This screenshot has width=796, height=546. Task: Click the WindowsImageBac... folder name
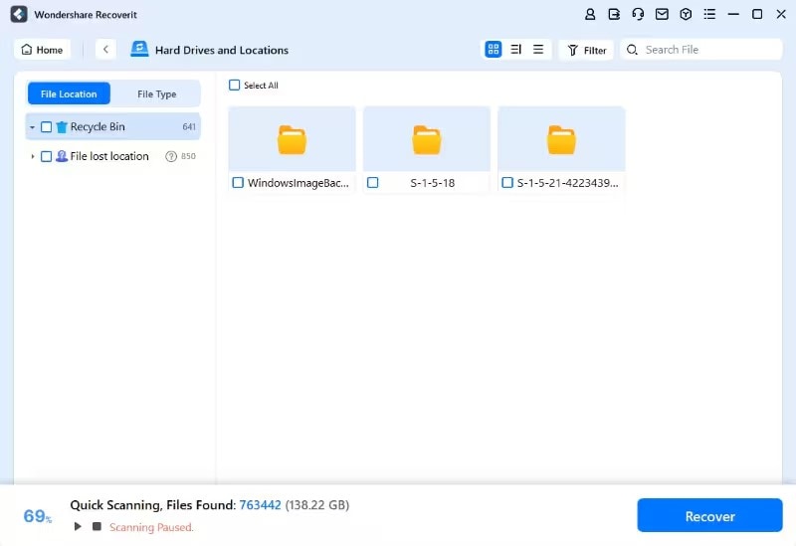click(298, 183)
